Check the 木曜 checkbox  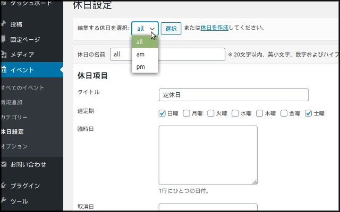259,113
